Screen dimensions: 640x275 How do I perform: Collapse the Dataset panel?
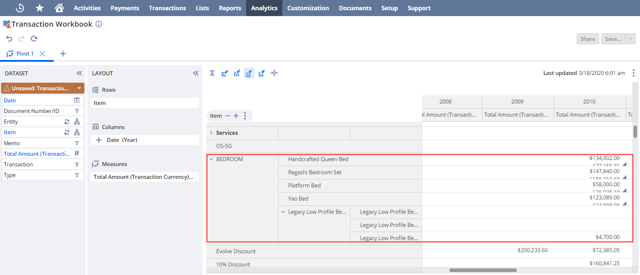click(79, 73)
